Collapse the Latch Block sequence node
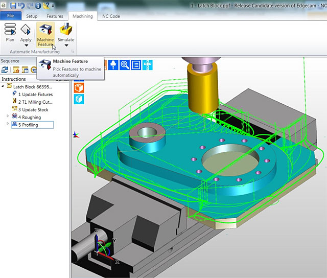Screen dimensions: 327x278 tap(3, 86)
